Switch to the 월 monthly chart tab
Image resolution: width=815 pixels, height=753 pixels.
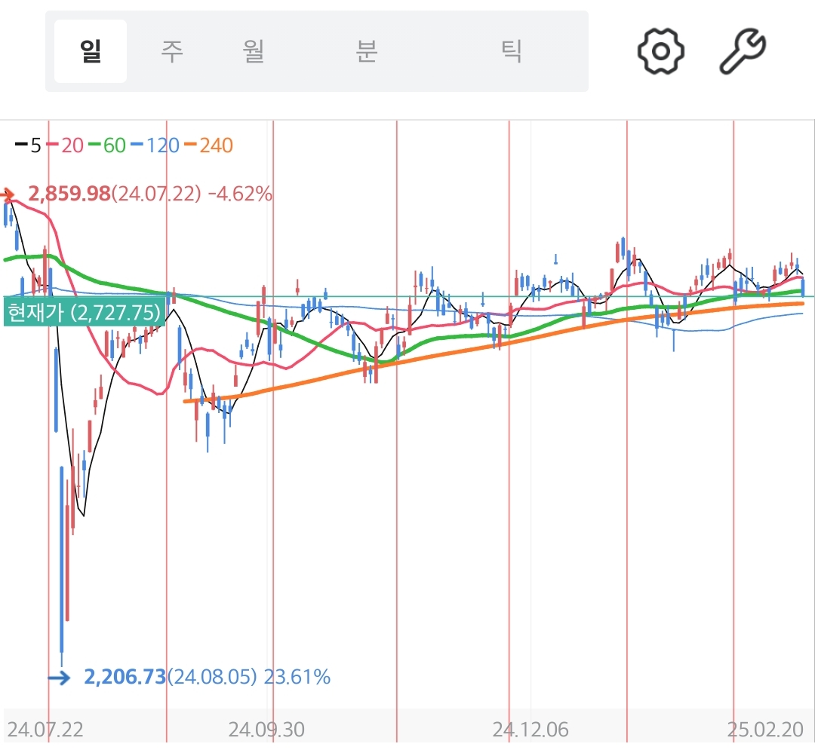coord(254,51)
